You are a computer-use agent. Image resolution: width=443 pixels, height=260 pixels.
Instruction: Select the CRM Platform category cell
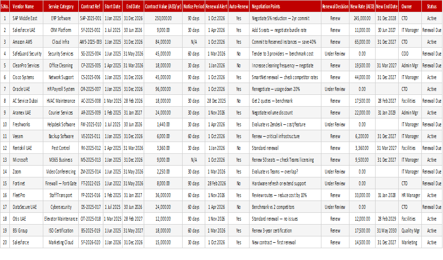coord(61,30)
